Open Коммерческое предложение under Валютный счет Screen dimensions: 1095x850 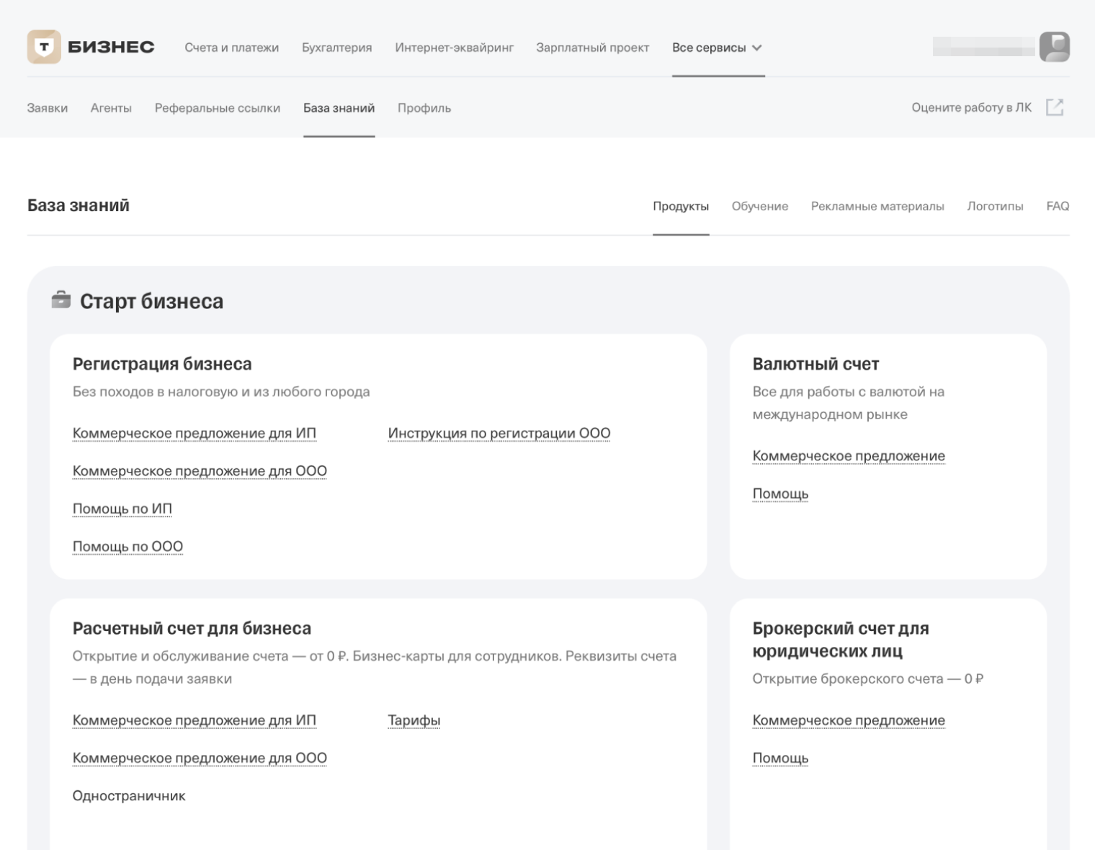point(849,455)
